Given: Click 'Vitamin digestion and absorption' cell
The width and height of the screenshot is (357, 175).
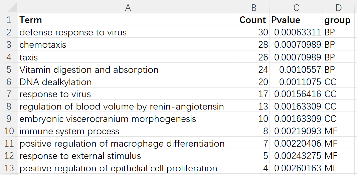Looking at the screenshot, I should (x=128, y=69).
